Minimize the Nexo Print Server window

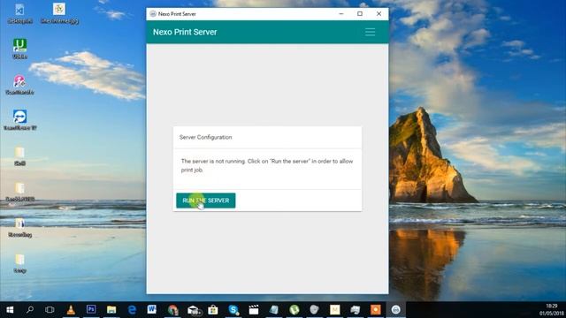click(341, 14)
